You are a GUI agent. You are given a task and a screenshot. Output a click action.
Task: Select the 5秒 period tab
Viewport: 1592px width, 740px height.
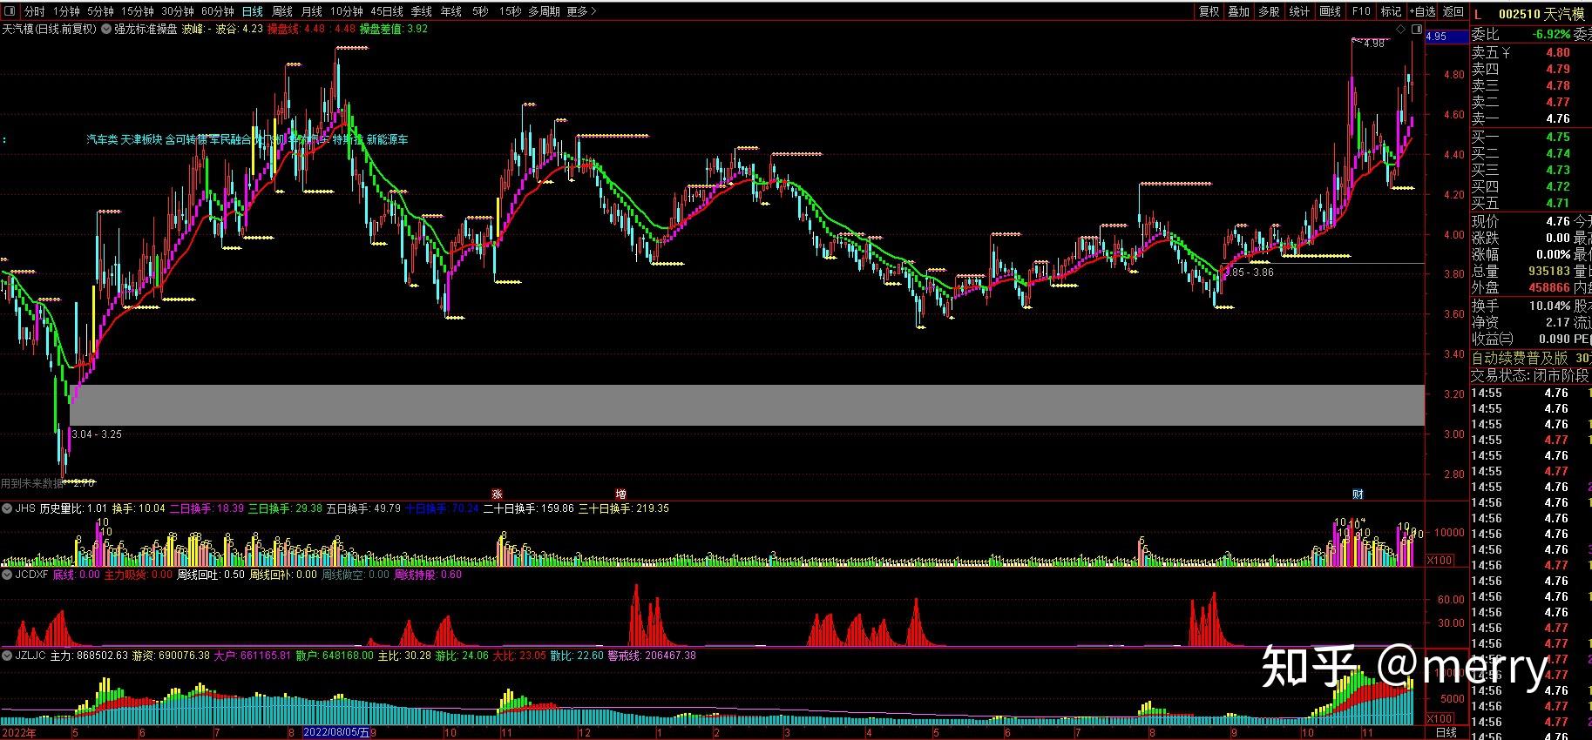(480, 11)
